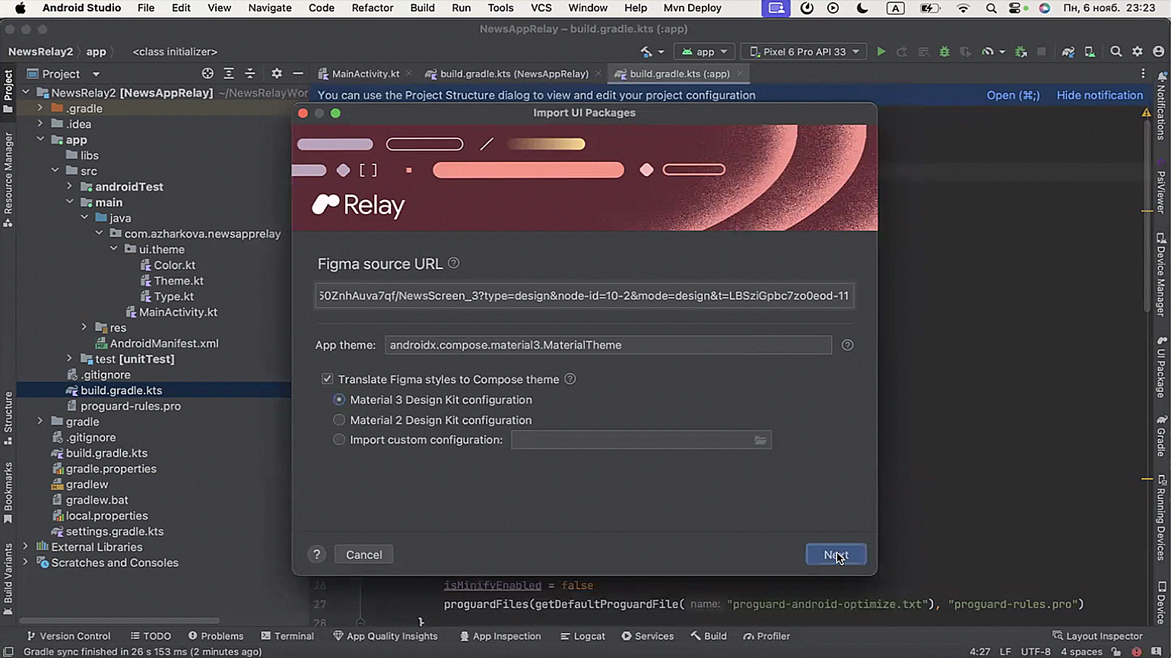Click the Next button in Import dialog

[x=836, y=555]
